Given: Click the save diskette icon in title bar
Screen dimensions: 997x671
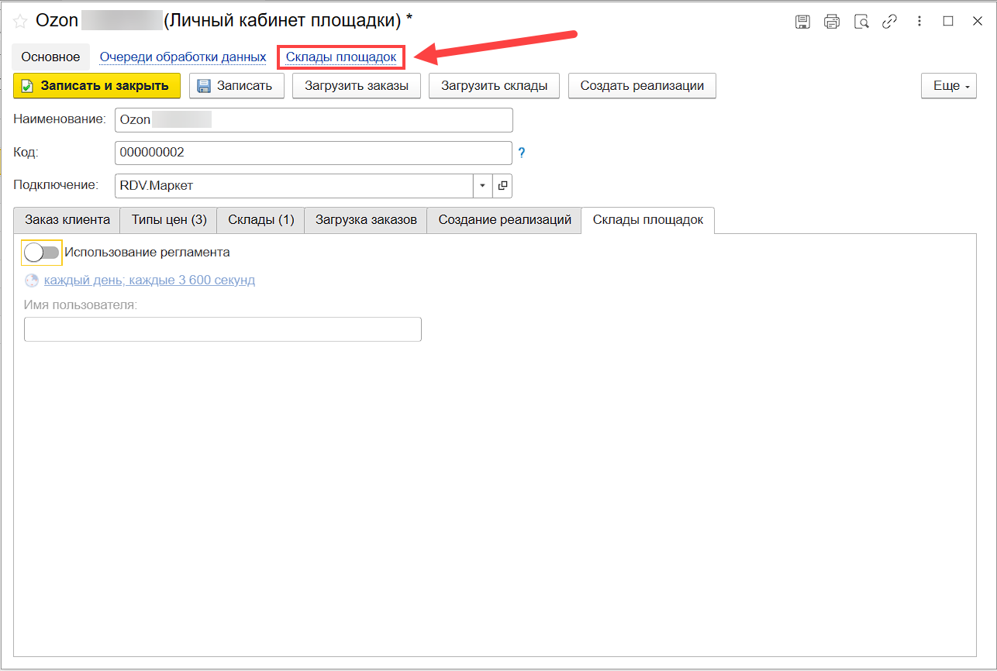Looking at the screenshot, I should click(x=803, y=22).
